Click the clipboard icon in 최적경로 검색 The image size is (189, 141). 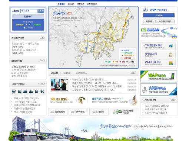tap(170, 55)
